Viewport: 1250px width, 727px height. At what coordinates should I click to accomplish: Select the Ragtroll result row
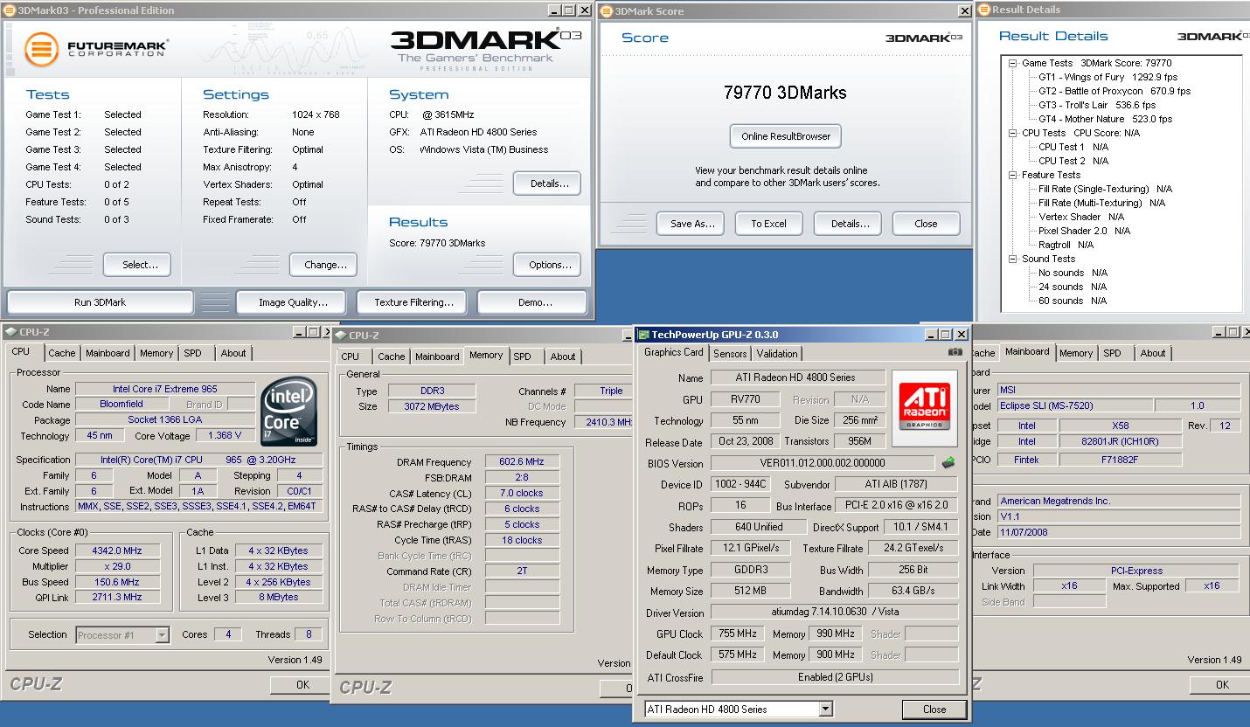1066,245
